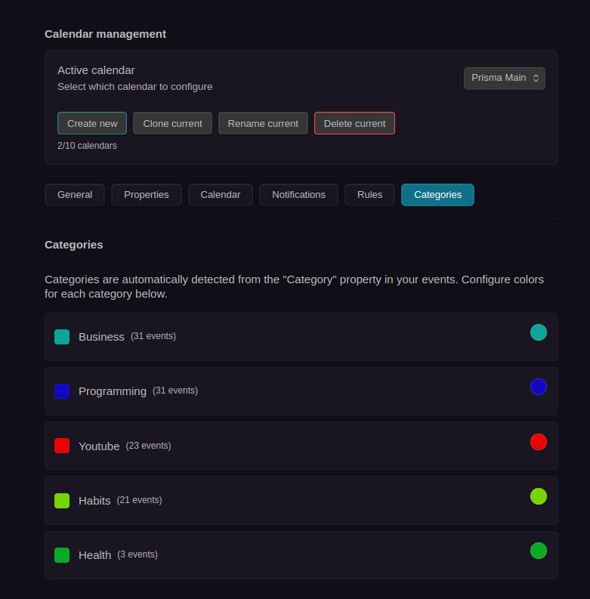Switch to the Properties tab
The image size is (590, 599).
pyautogui.click(x=147, y=195)
